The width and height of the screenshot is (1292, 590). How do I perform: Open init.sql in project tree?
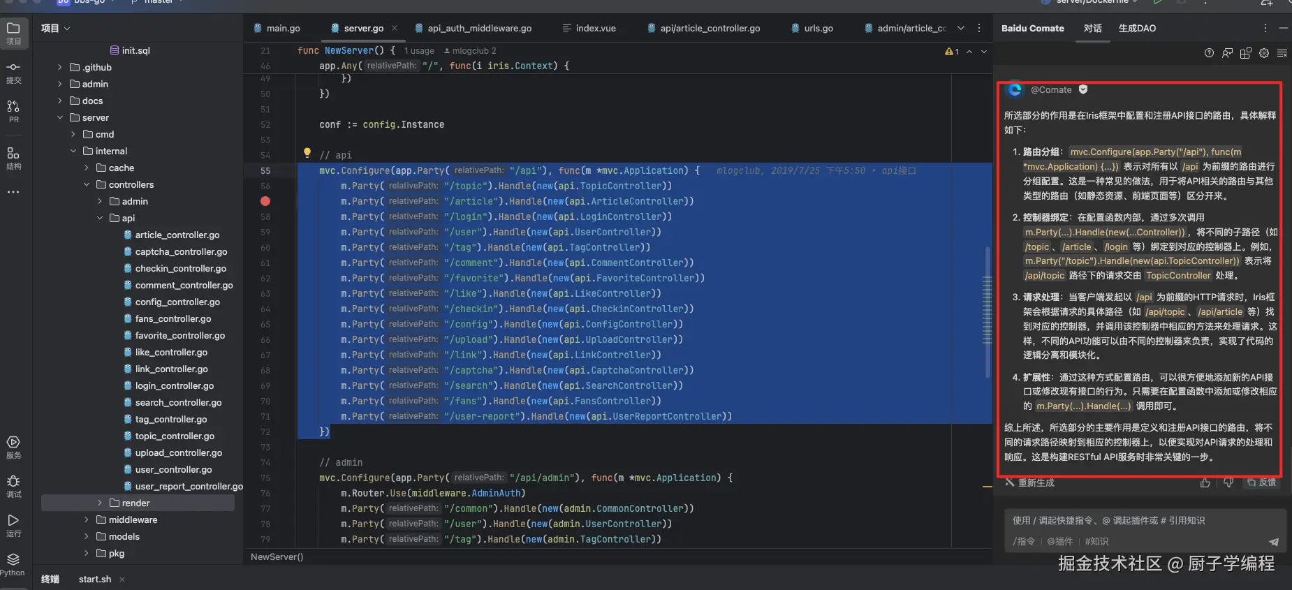[130, 51]
